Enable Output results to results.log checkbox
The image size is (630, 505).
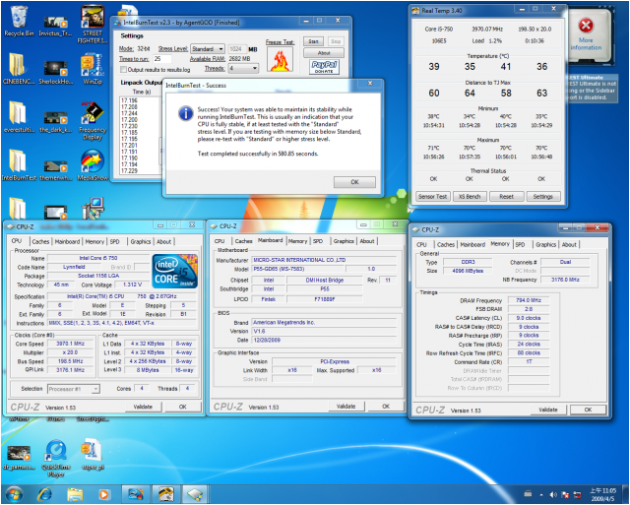click(124, 70)
